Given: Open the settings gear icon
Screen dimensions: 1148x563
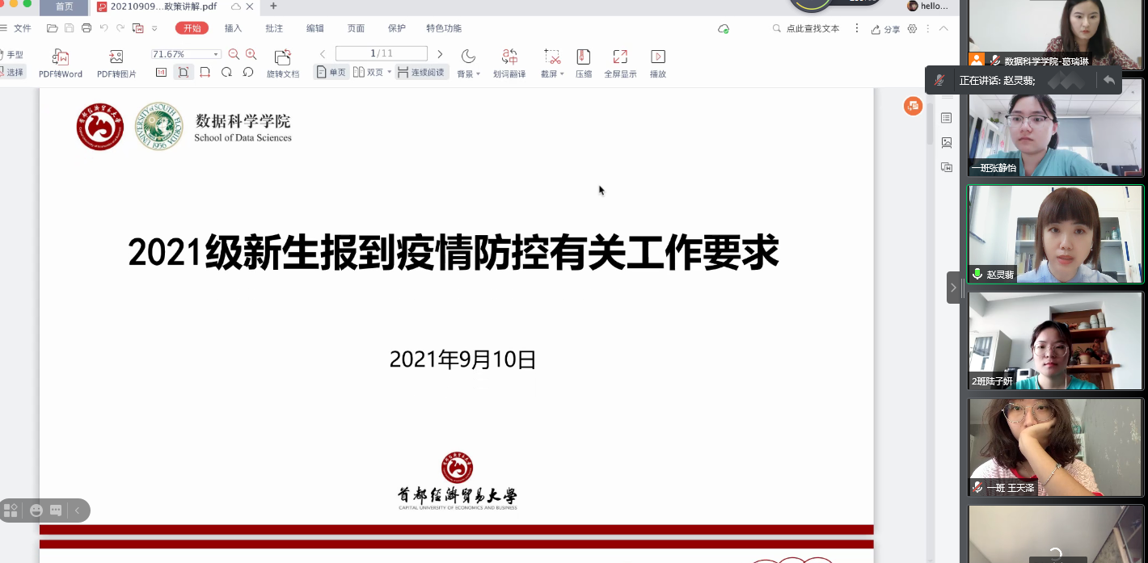Looking at the screenshot, I should (913, 29).
